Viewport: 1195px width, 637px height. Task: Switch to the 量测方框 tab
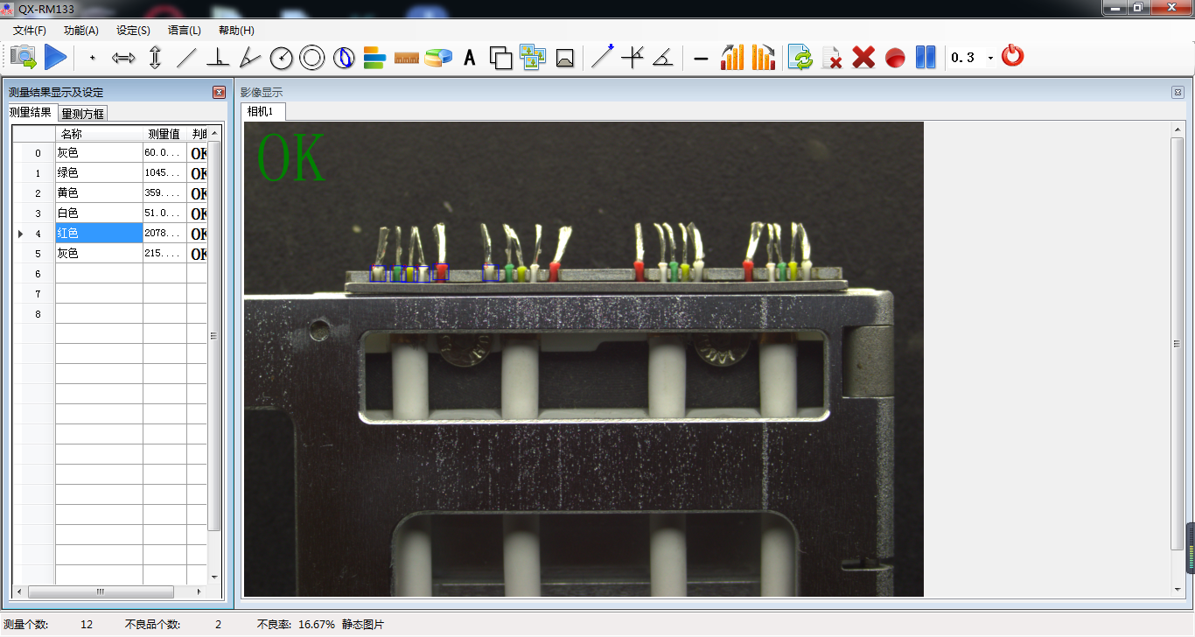pos(83,114)
